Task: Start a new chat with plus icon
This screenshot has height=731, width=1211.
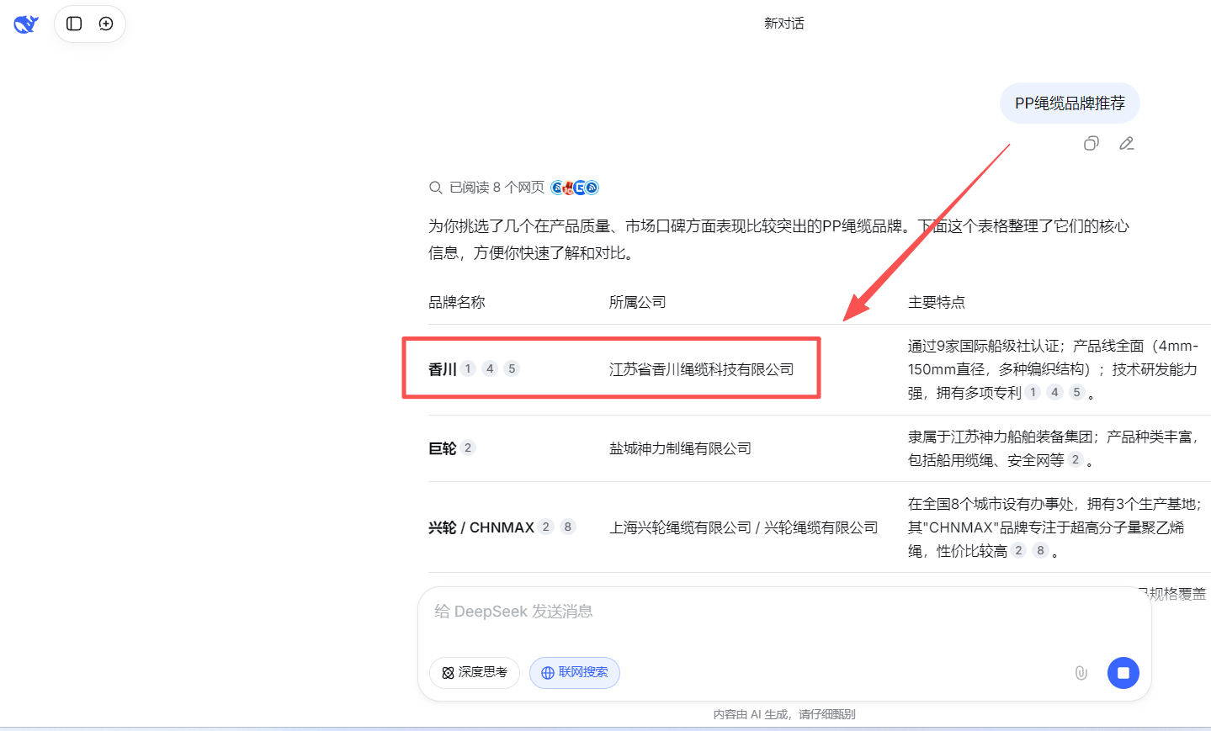Action: click(x=106, y=24)
